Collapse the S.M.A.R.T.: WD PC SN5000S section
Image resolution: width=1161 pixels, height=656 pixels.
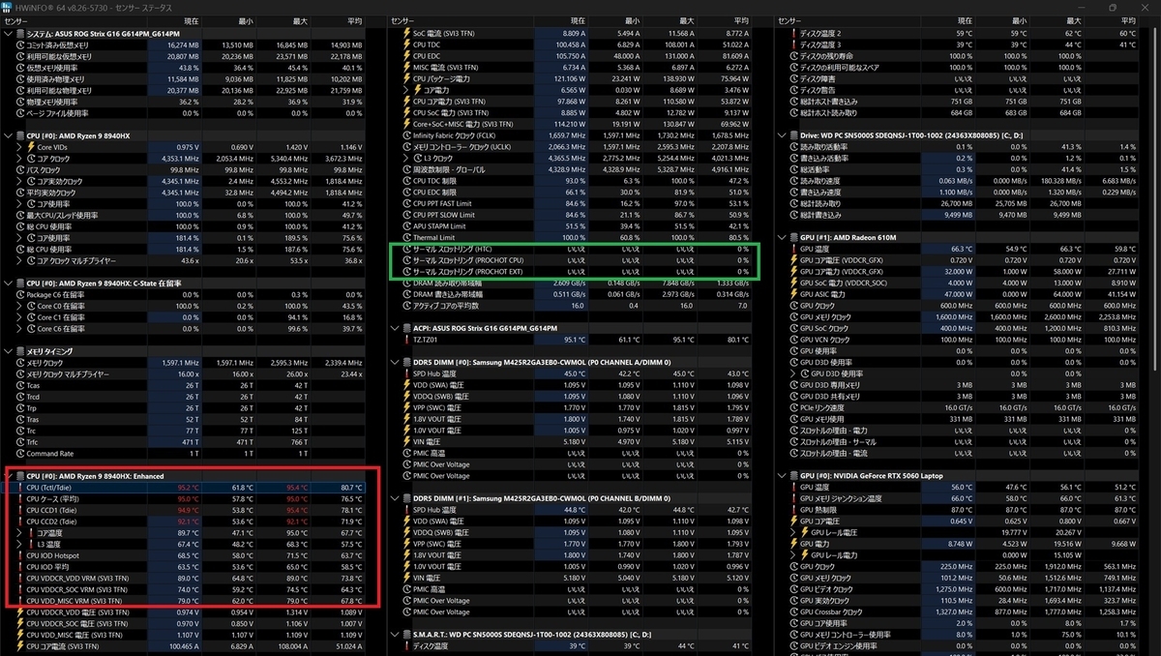395,635
